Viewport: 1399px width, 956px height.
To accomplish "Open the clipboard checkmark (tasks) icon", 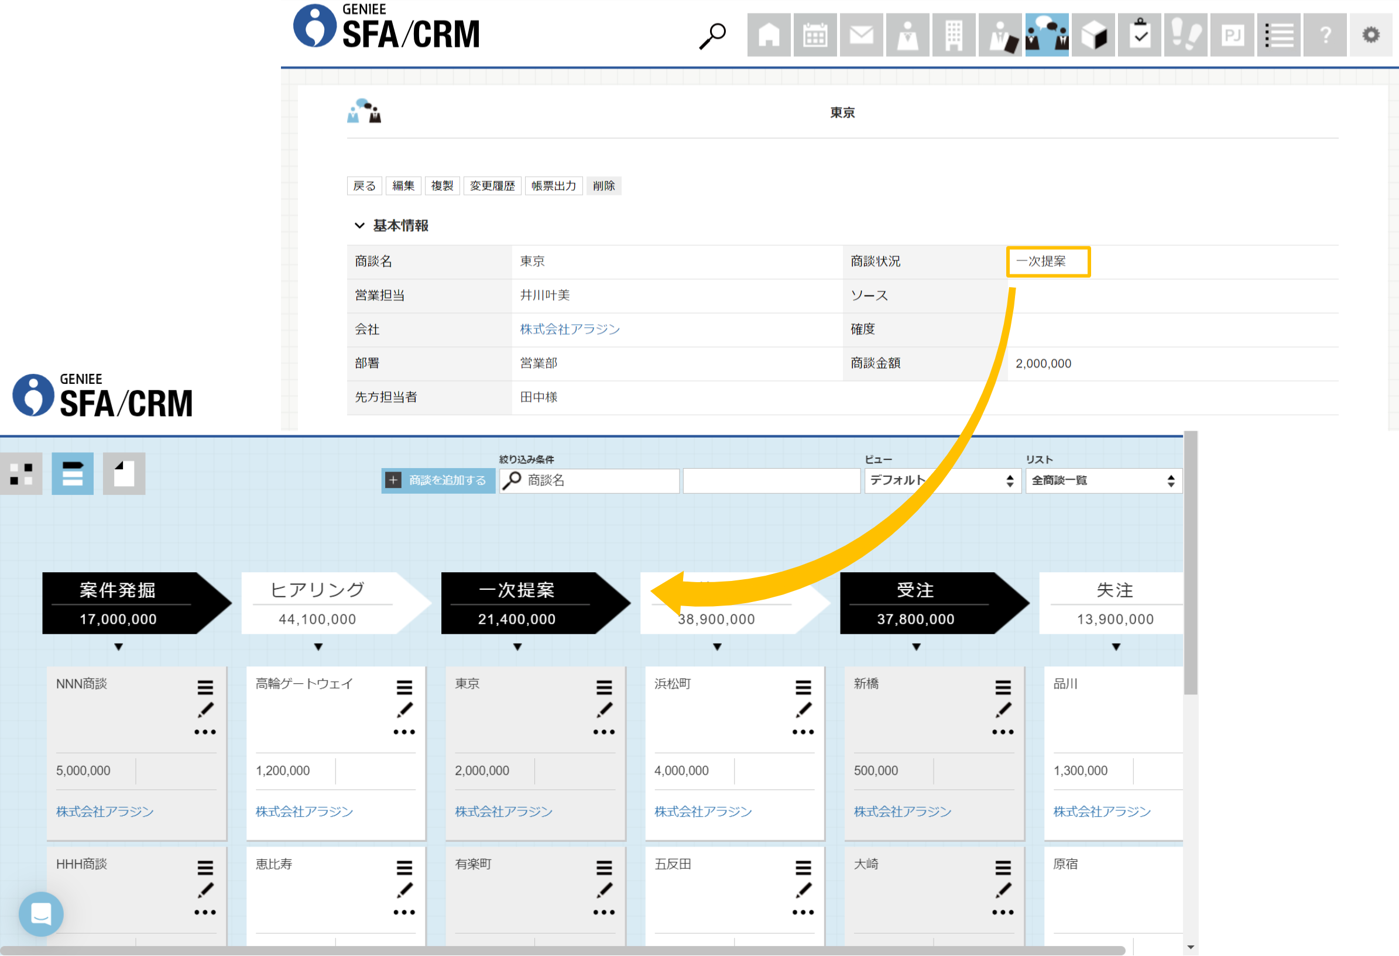I will tap(1140, 35).
